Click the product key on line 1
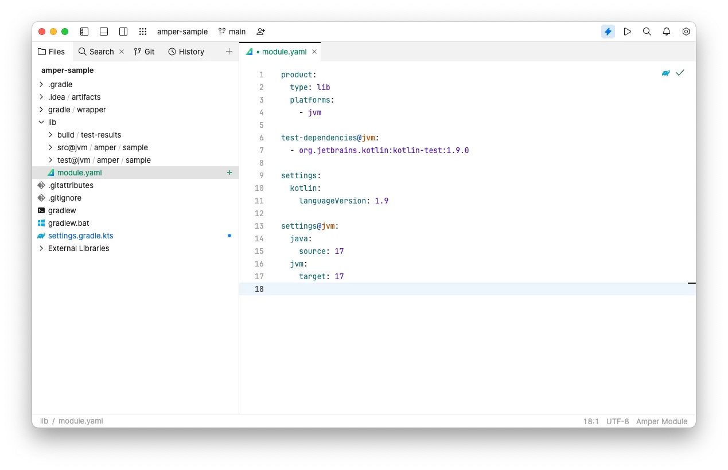 click(297, 75)
